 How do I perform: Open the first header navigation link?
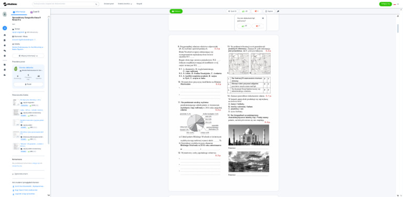pos(109,4)
